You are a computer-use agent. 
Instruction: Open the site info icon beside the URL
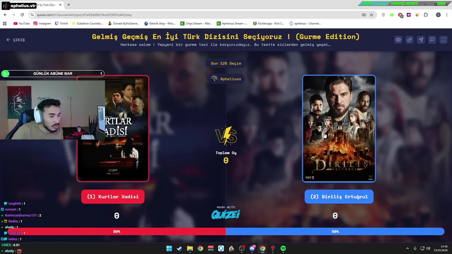coord(32,15)
